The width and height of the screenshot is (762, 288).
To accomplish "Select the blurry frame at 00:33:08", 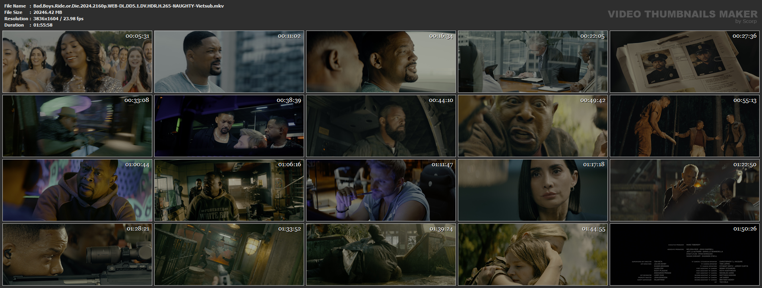I will click(x=77, y=126).
